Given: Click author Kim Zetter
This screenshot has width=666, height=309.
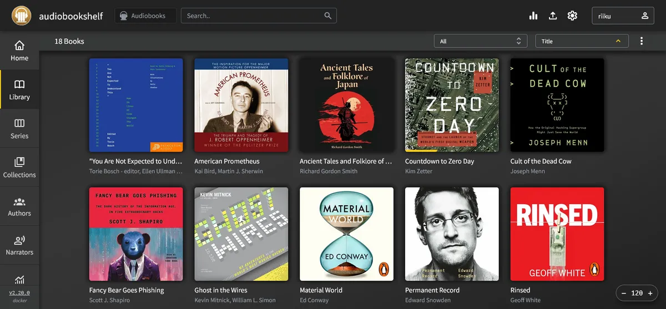Looking at the screenshot, I should 420,171.
